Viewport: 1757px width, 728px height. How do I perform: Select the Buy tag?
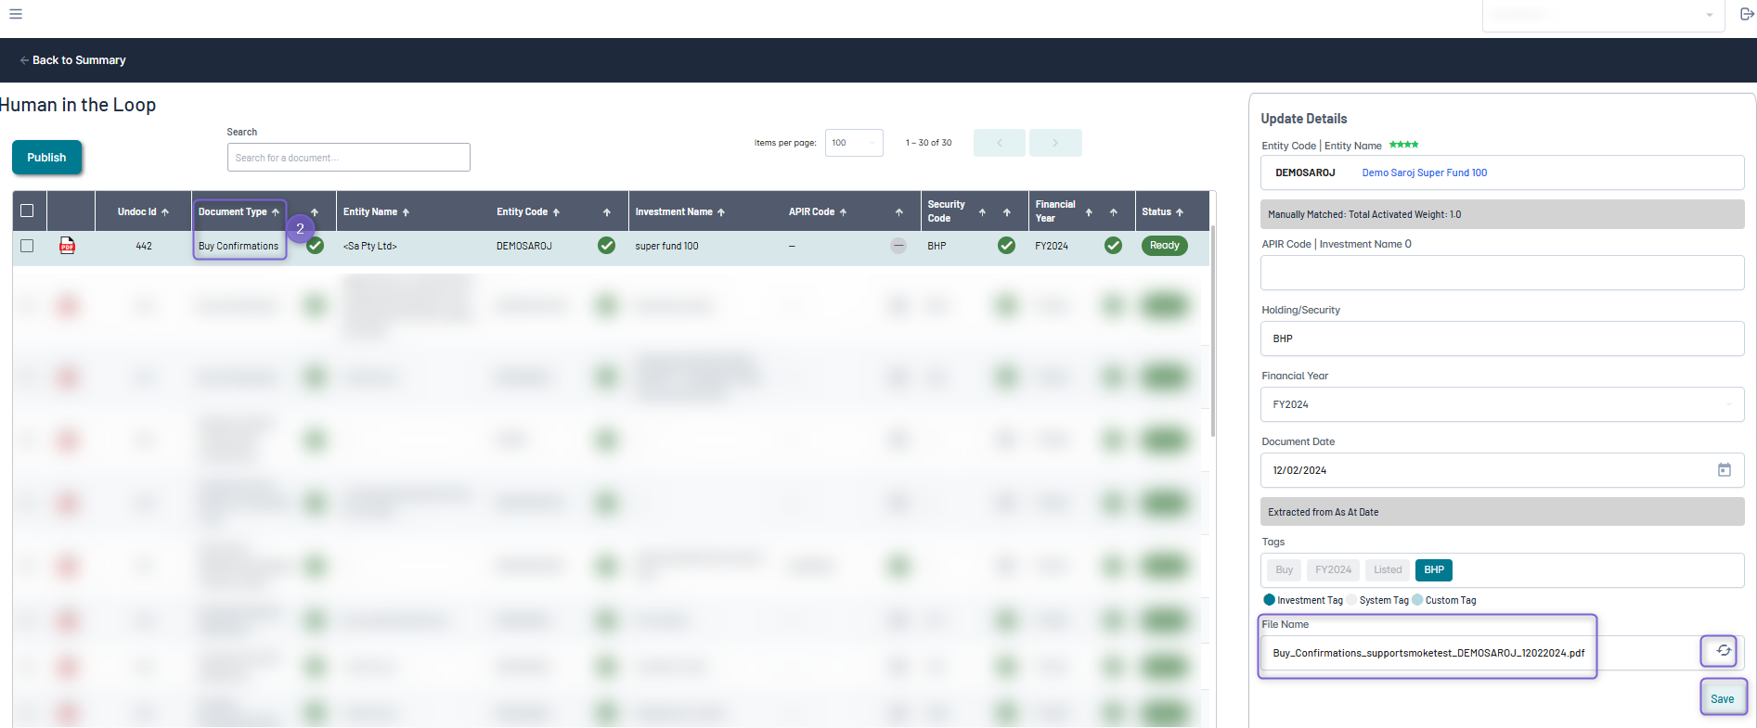(x=1284, y=570)
